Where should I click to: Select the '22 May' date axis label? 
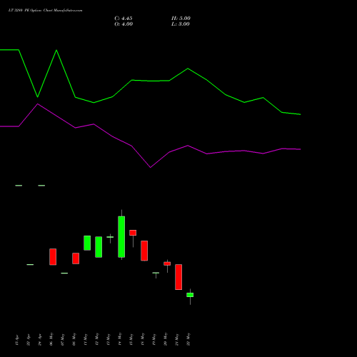[x=188, y=339]
